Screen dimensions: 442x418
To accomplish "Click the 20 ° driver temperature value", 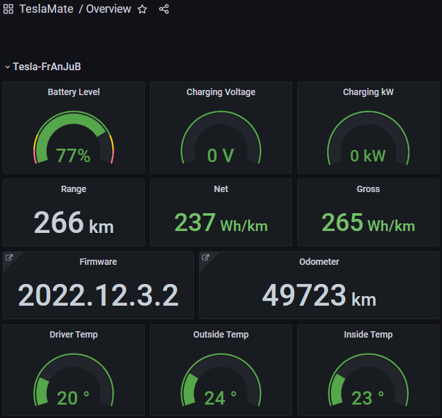I will [73, 398].
